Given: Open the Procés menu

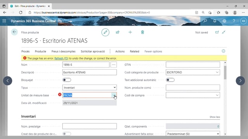Looking at the screenshot, I should (25, 51).
